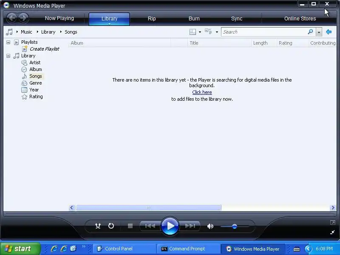Sort by the Length column header
Viewport: 340px width, 255px height.
coord(263,43)
